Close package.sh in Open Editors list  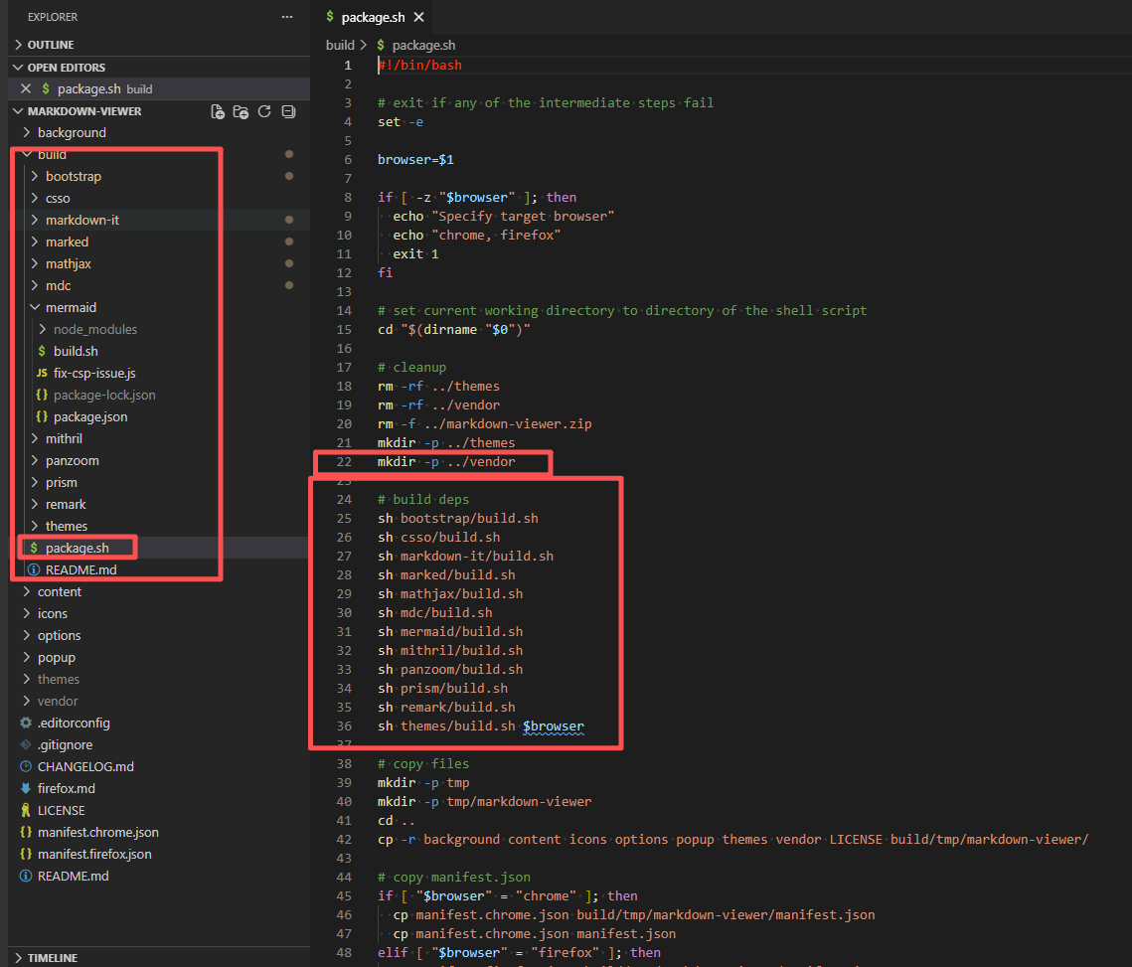[x=26, y=88]
